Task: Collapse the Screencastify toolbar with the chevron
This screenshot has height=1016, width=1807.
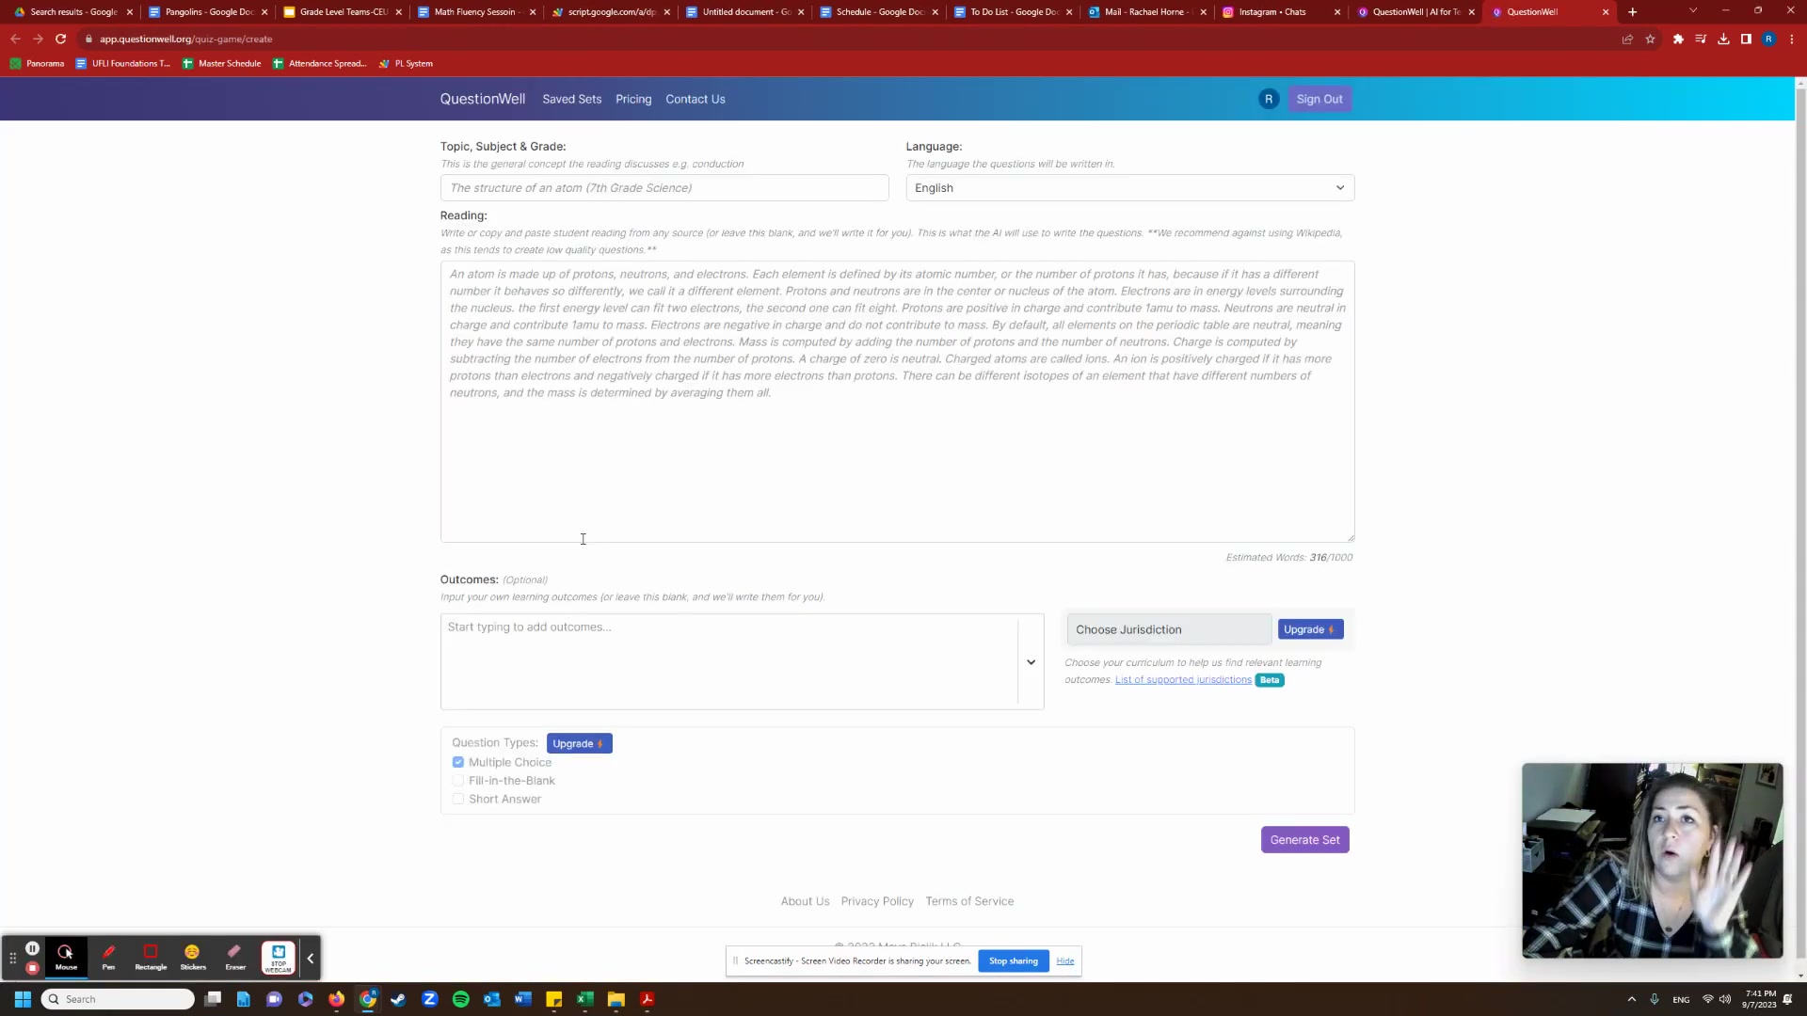Action: click(x=311, y=958)
